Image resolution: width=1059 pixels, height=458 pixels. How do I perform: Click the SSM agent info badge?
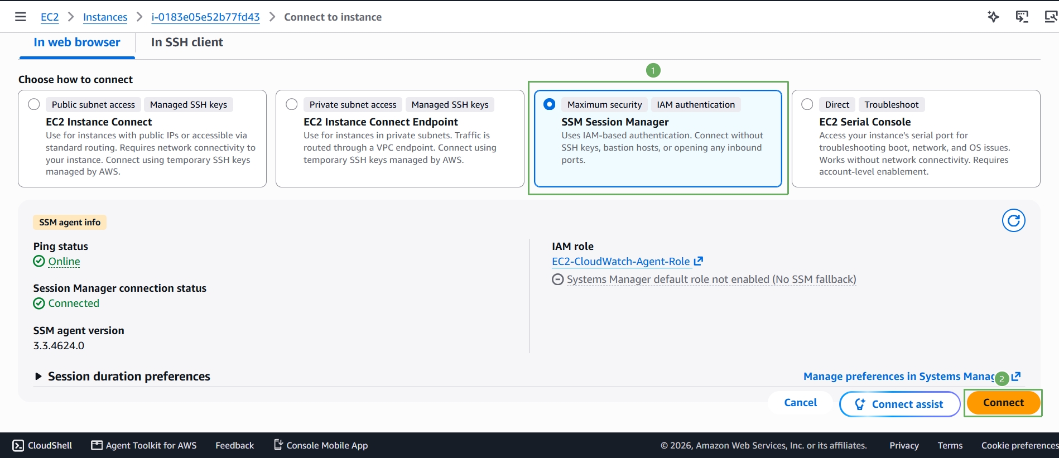click(70, 222)
